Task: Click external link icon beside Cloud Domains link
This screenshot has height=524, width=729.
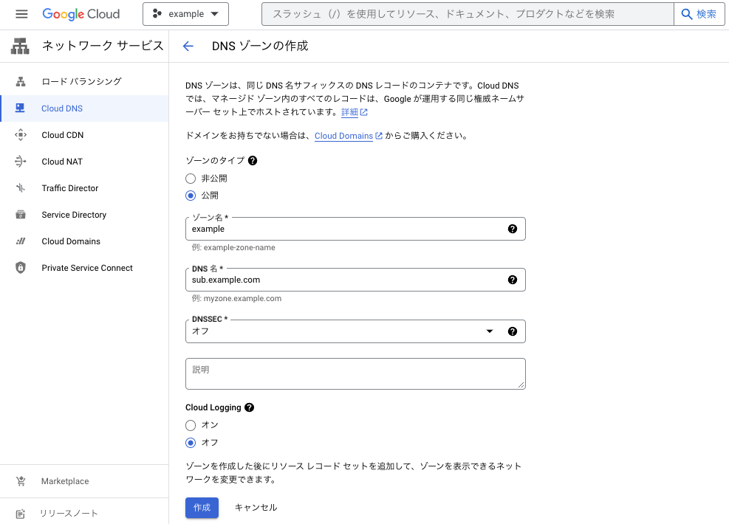Action: [379, 136]
